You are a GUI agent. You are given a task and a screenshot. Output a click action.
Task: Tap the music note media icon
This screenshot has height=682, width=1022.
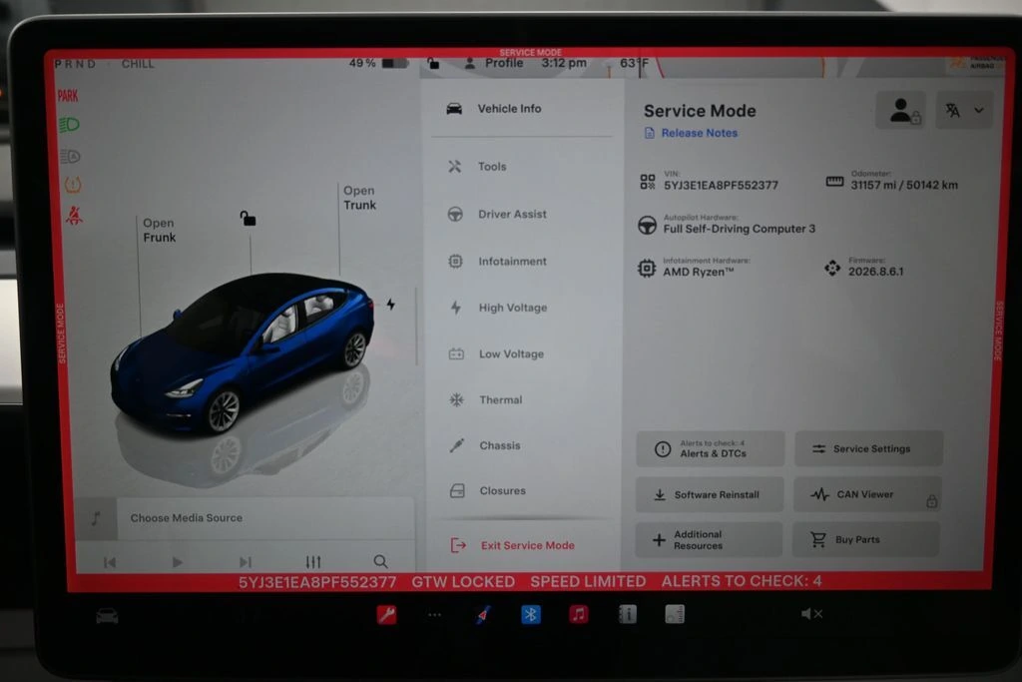click(97, 518)
